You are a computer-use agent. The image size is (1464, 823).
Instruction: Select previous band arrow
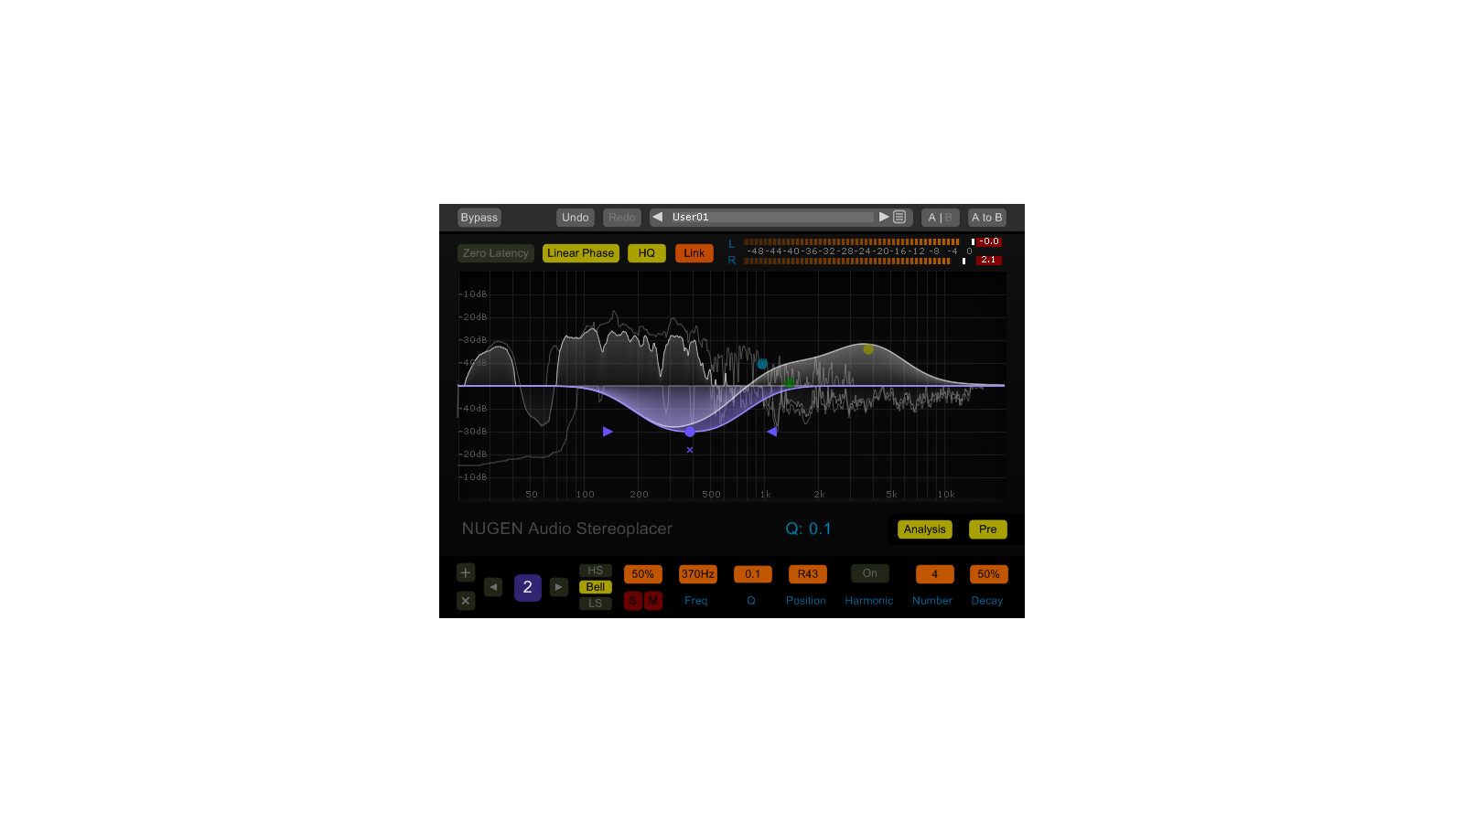493,587
